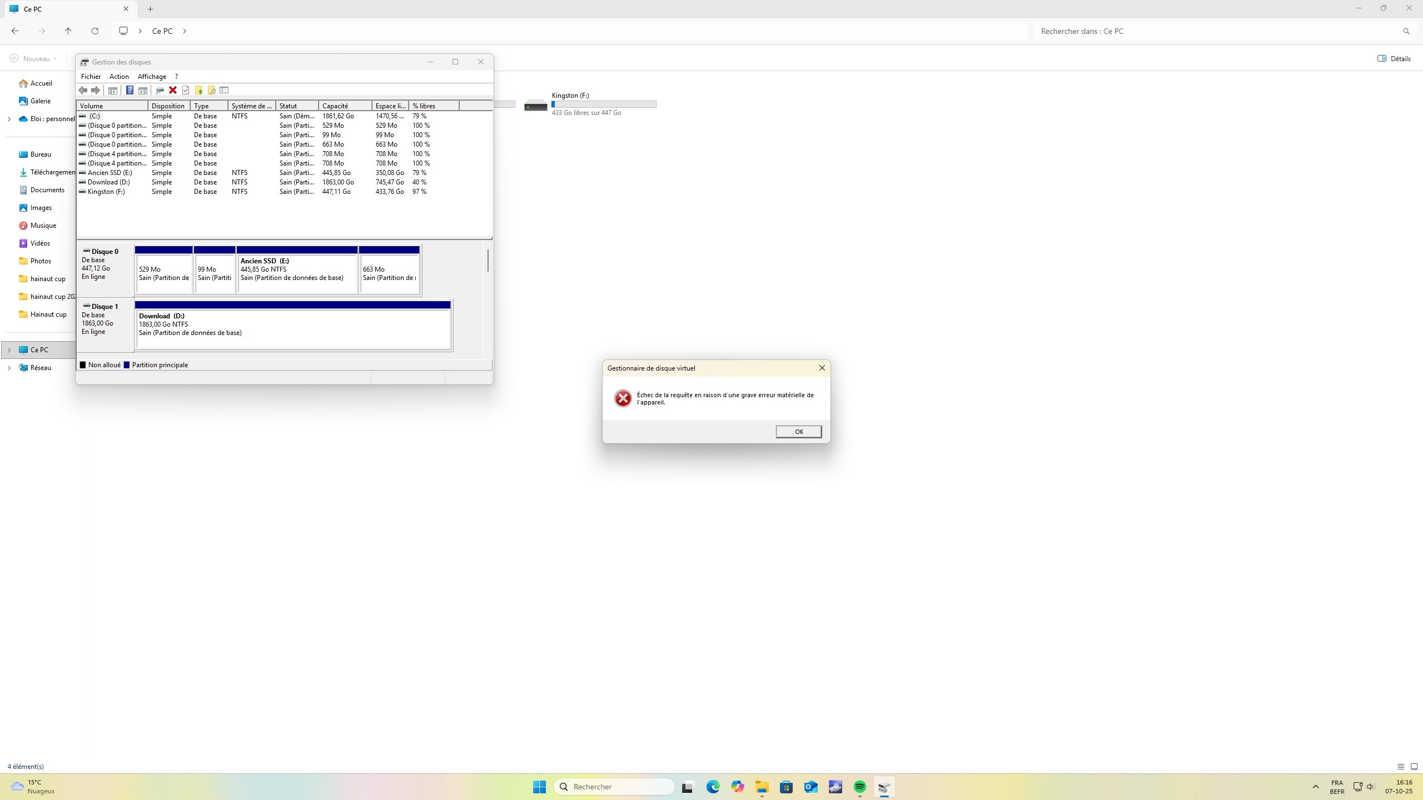Click the disk properties connect icon
Viewport: 1423px width, 800px height.
[x=160, y=90]
